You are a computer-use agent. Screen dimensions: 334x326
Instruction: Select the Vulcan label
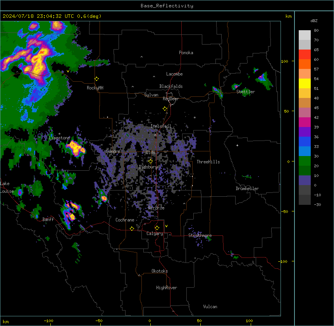(210, 307)
